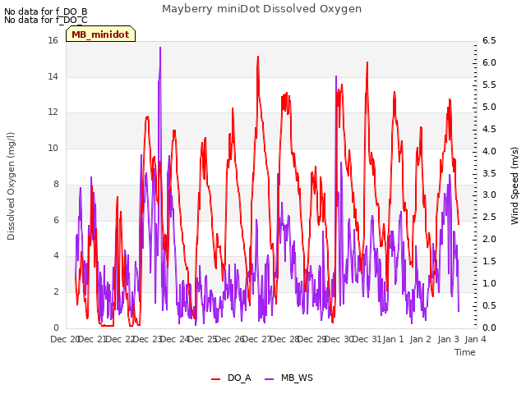Click the DO_A legend entry
This screenshot has height=394, width=526.
[x=231, y=378]
